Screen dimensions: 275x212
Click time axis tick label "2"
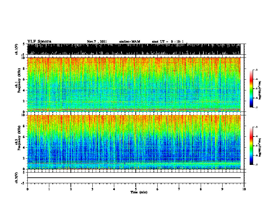point(71,189)
